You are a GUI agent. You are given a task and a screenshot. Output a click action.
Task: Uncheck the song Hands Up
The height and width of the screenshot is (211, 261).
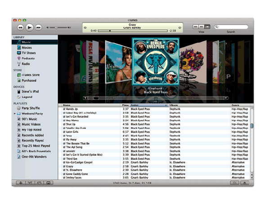[64, 109]
